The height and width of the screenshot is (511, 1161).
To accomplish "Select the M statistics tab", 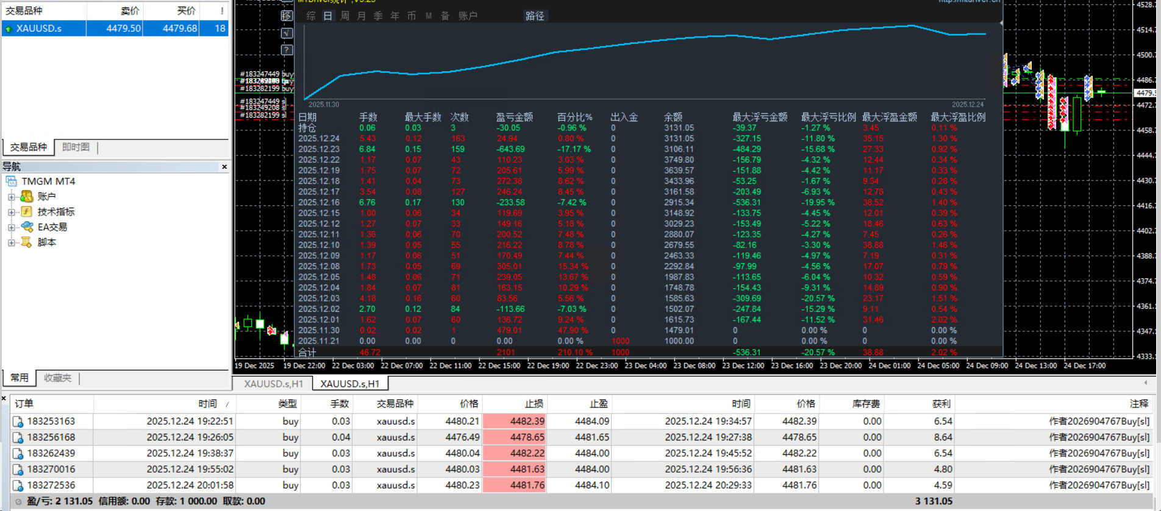I will tap(429, 16).
